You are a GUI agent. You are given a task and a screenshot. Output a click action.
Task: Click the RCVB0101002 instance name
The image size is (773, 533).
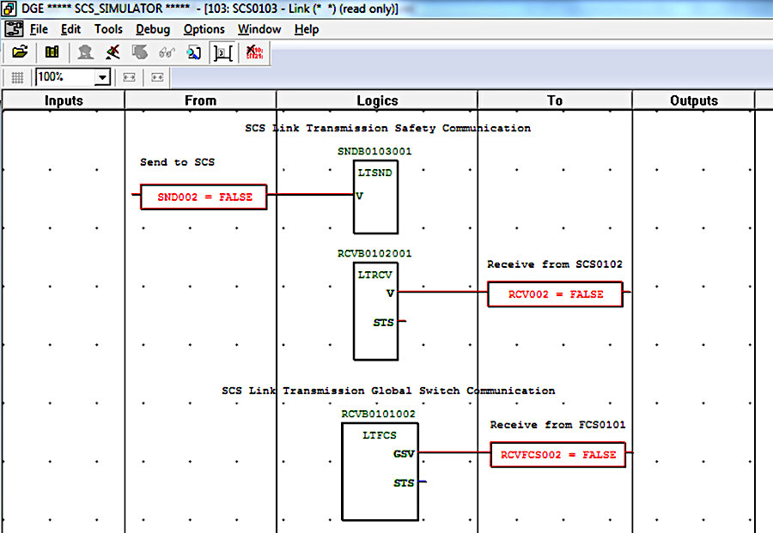point(378,415)
